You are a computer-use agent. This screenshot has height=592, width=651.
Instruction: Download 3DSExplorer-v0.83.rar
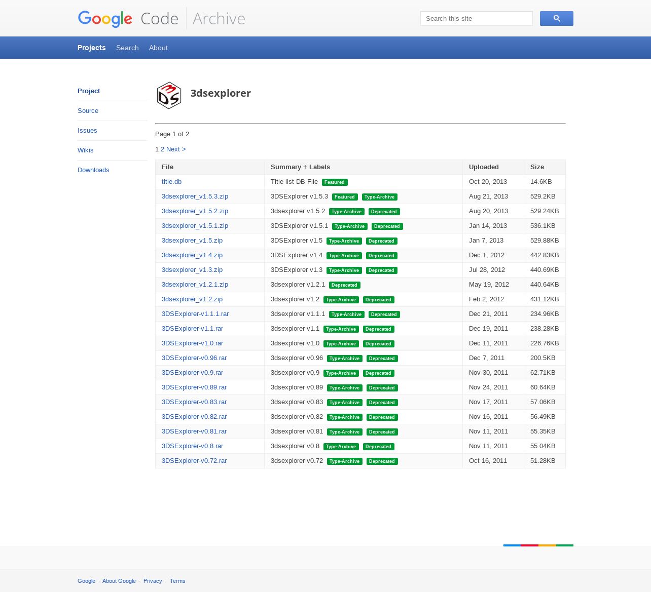(194, 402)
